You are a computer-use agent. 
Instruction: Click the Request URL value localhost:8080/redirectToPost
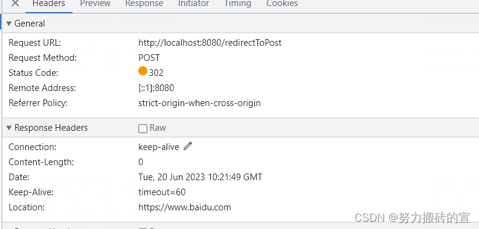pyautogui.click(x=210, y=43)
